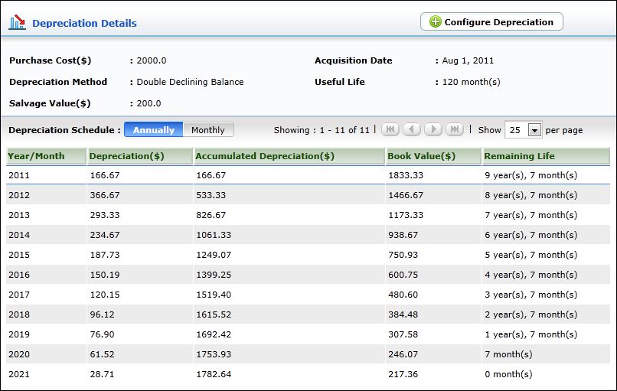Switch schedule view to Annually
The height and width of the screenshot is (391, 617).
[153, 130]
